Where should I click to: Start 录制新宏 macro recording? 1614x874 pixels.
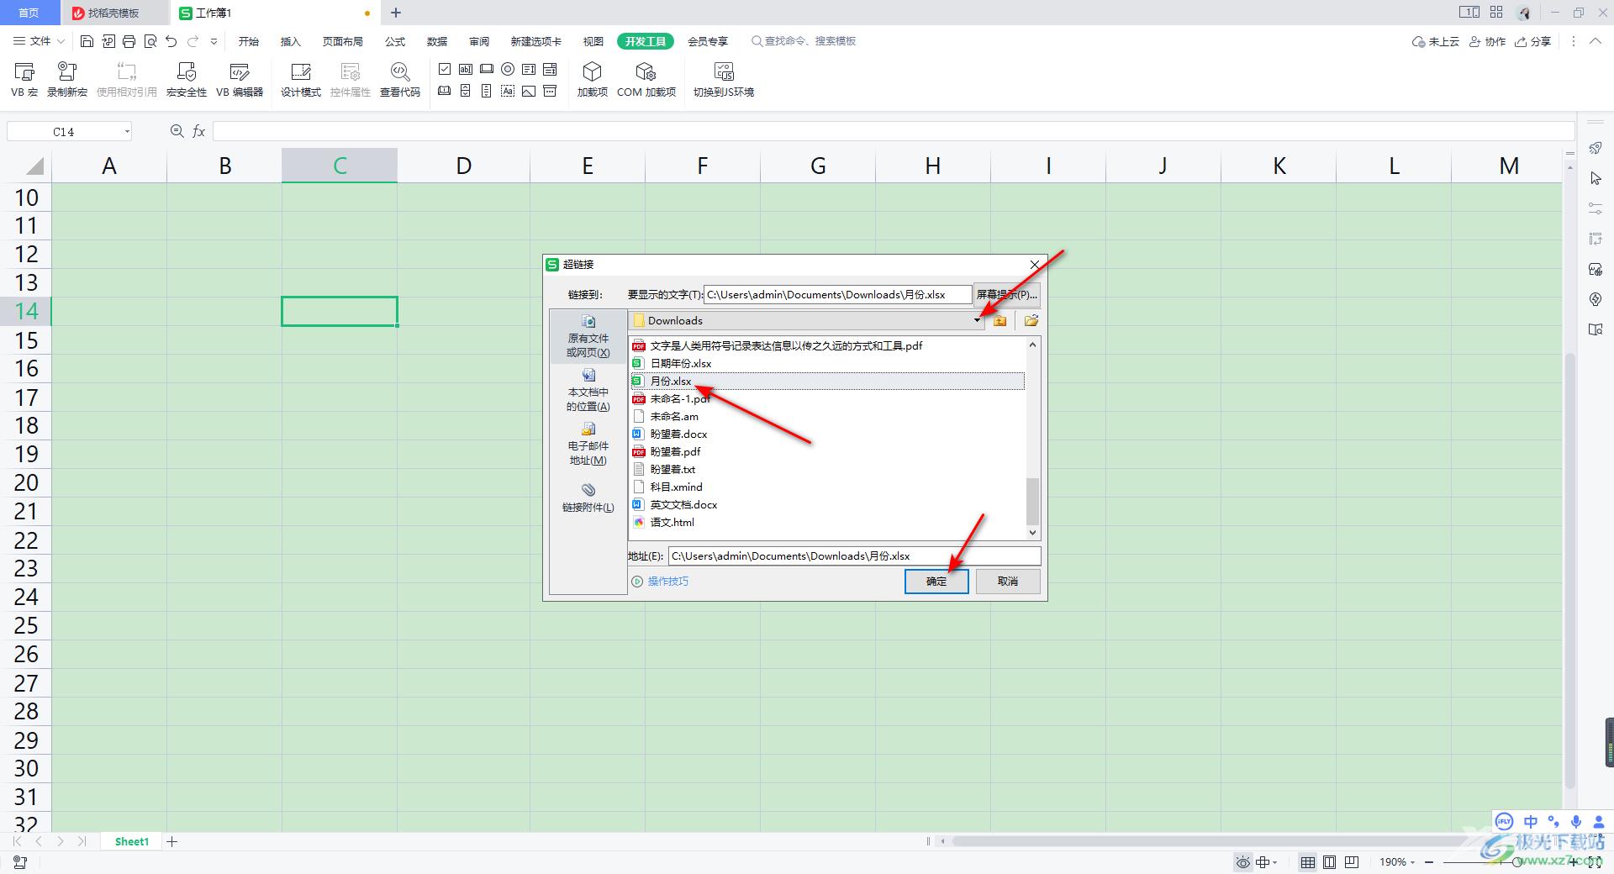[67, 80]
